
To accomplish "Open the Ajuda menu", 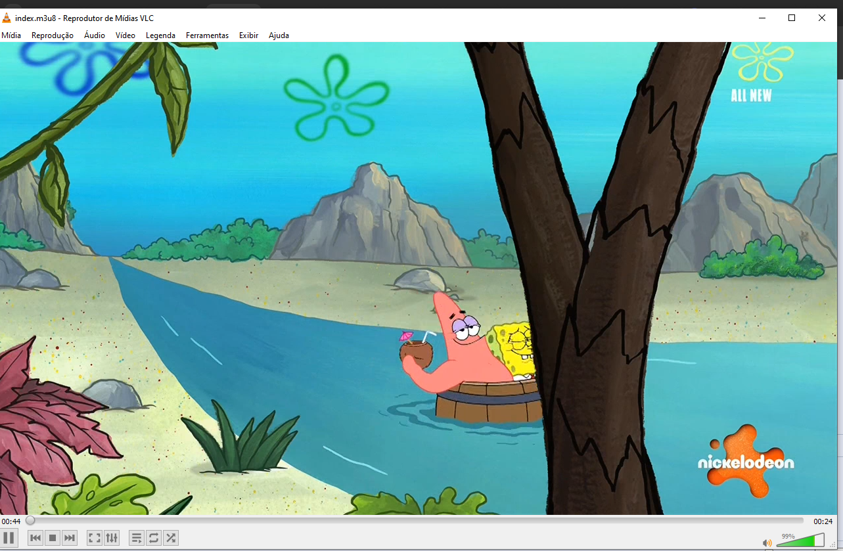I will pyautogui.click(x=279, y=35).
